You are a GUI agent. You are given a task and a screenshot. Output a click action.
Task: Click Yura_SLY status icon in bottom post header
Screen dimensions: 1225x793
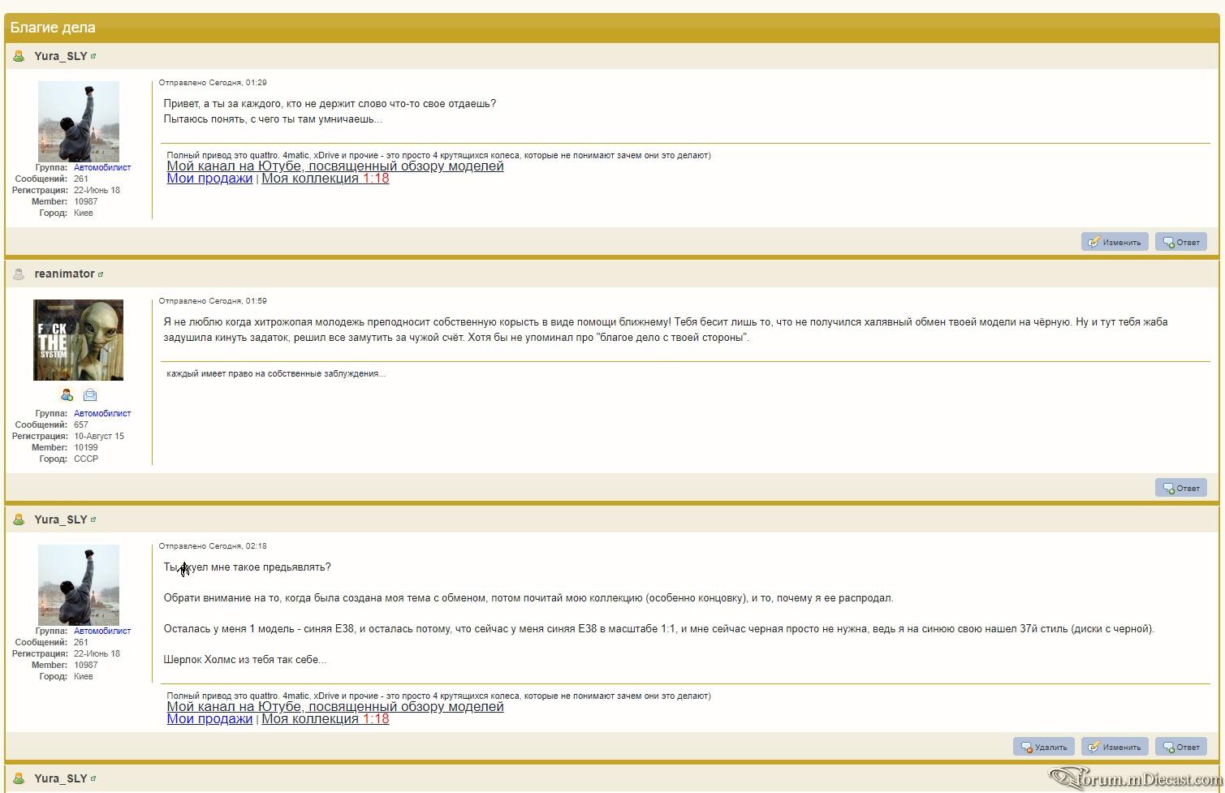tap(19, 778)
